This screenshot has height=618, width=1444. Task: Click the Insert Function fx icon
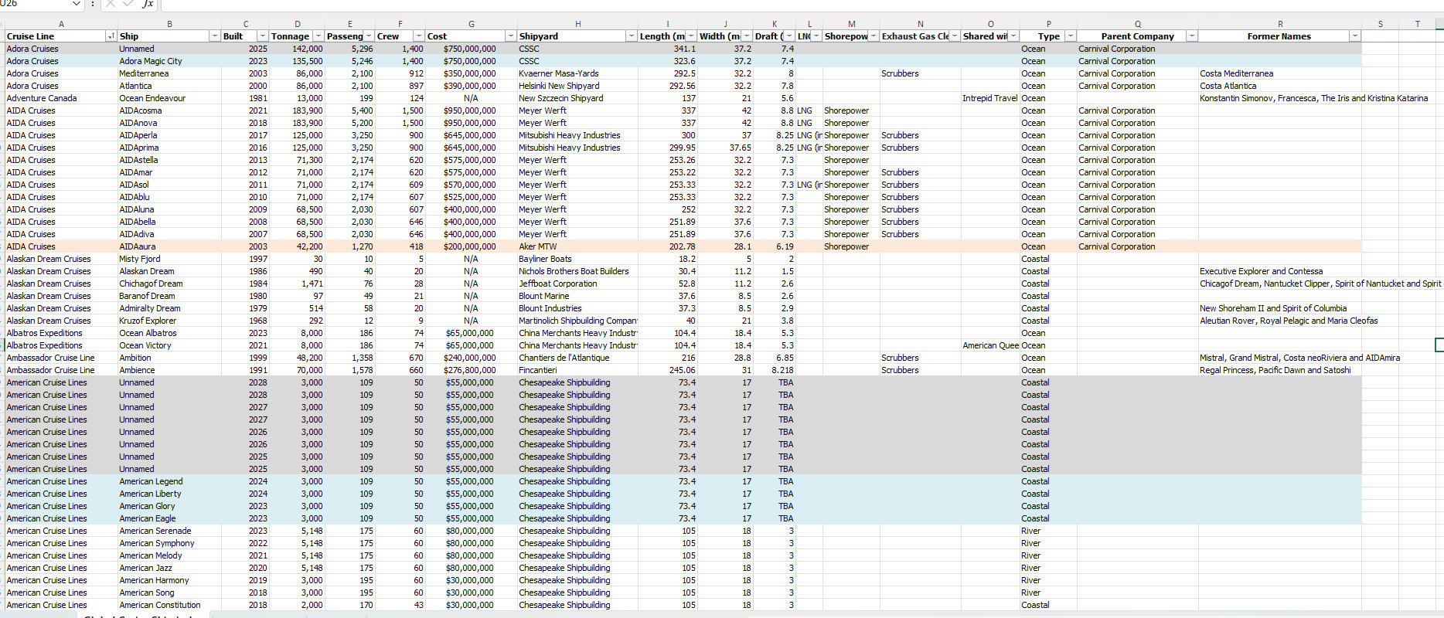point(147,4)
